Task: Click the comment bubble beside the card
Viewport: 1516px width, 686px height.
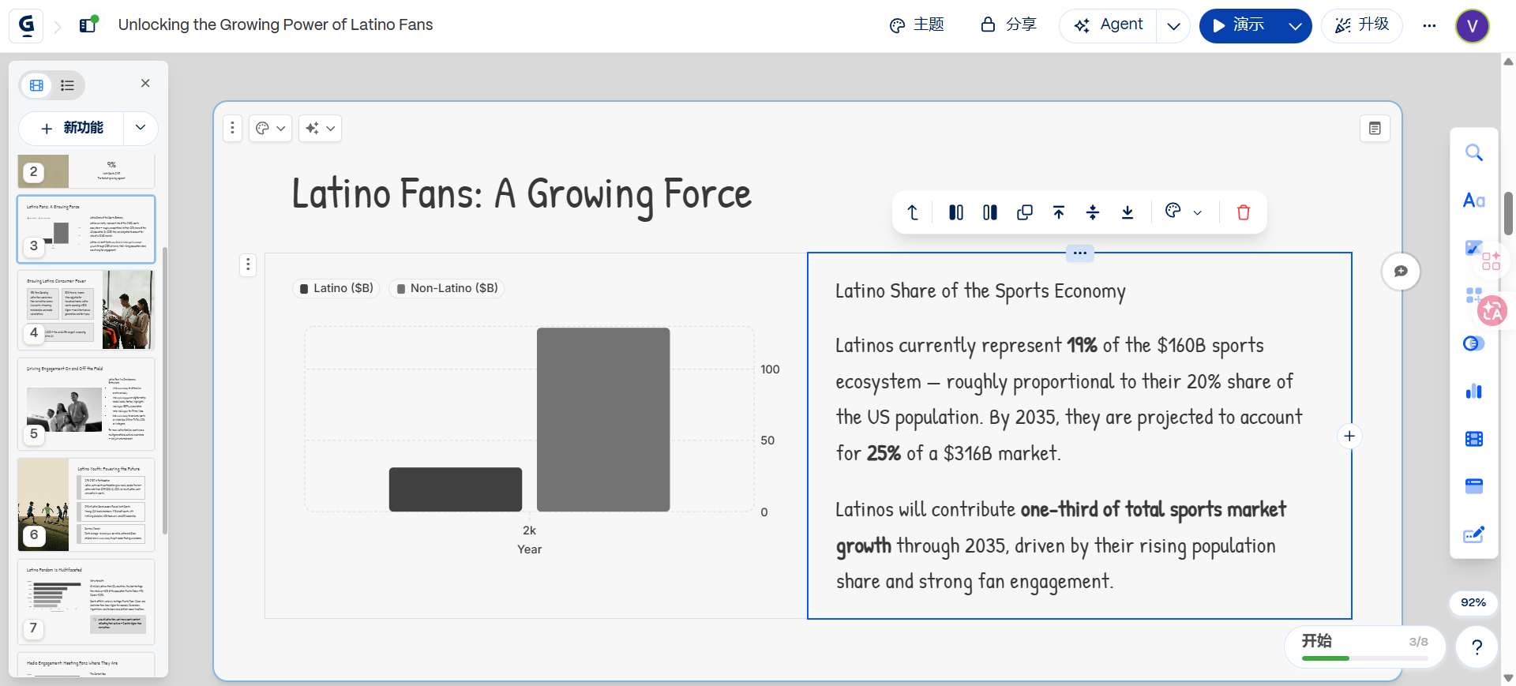Action: click(x=1401, y=272)
